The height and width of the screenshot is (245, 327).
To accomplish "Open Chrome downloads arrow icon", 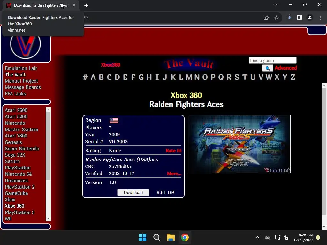I will (x=289, y=18).
